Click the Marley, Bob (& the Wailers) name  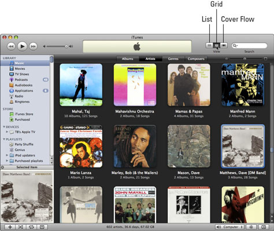pyautogui.click(x=135, y=173)
